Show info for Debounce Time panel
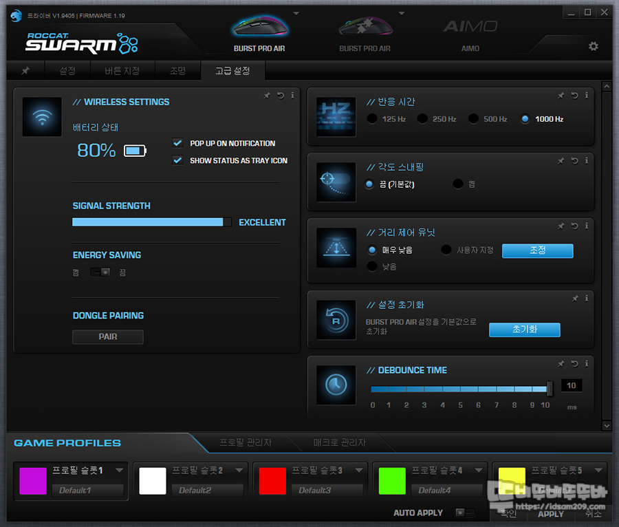This screenshot has width=619, height=527. click(587, 364)
